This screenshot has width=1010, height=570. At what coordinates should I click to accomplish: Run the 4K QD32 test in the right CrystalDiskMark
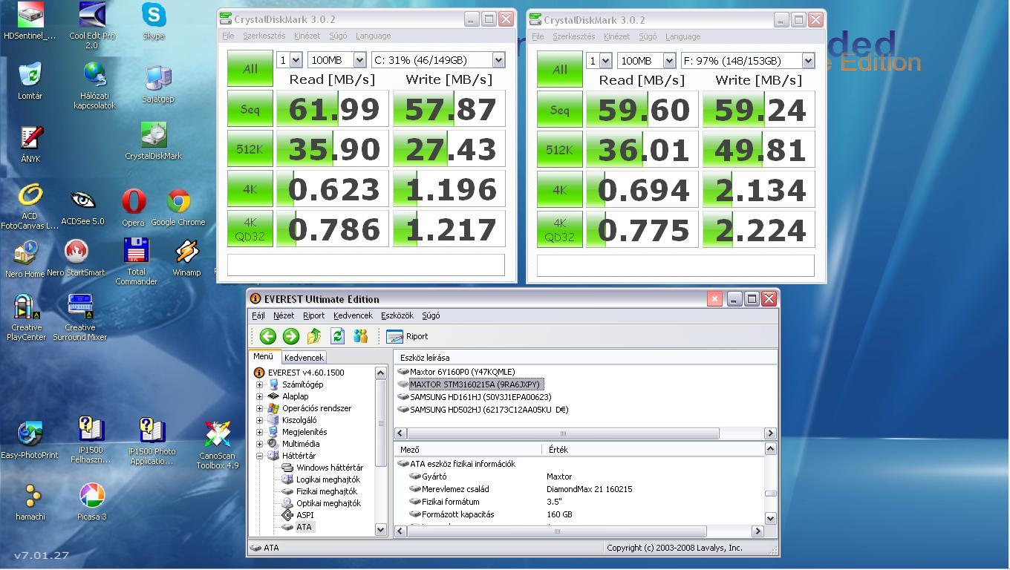[560, 230]
